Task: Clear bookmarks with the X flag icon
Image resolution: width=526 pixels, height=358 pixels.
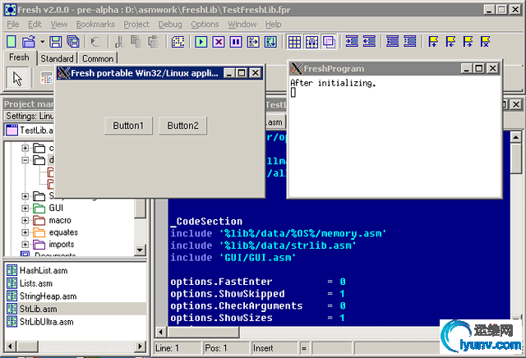Action: 486,42
